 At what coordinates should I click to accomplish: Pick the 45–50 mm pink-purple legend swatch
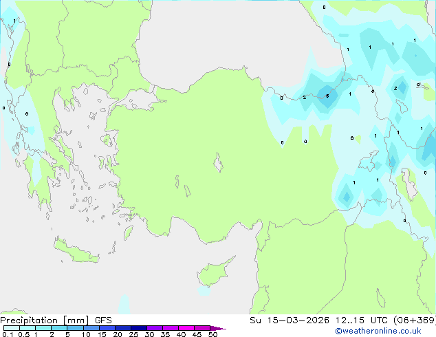202,328
